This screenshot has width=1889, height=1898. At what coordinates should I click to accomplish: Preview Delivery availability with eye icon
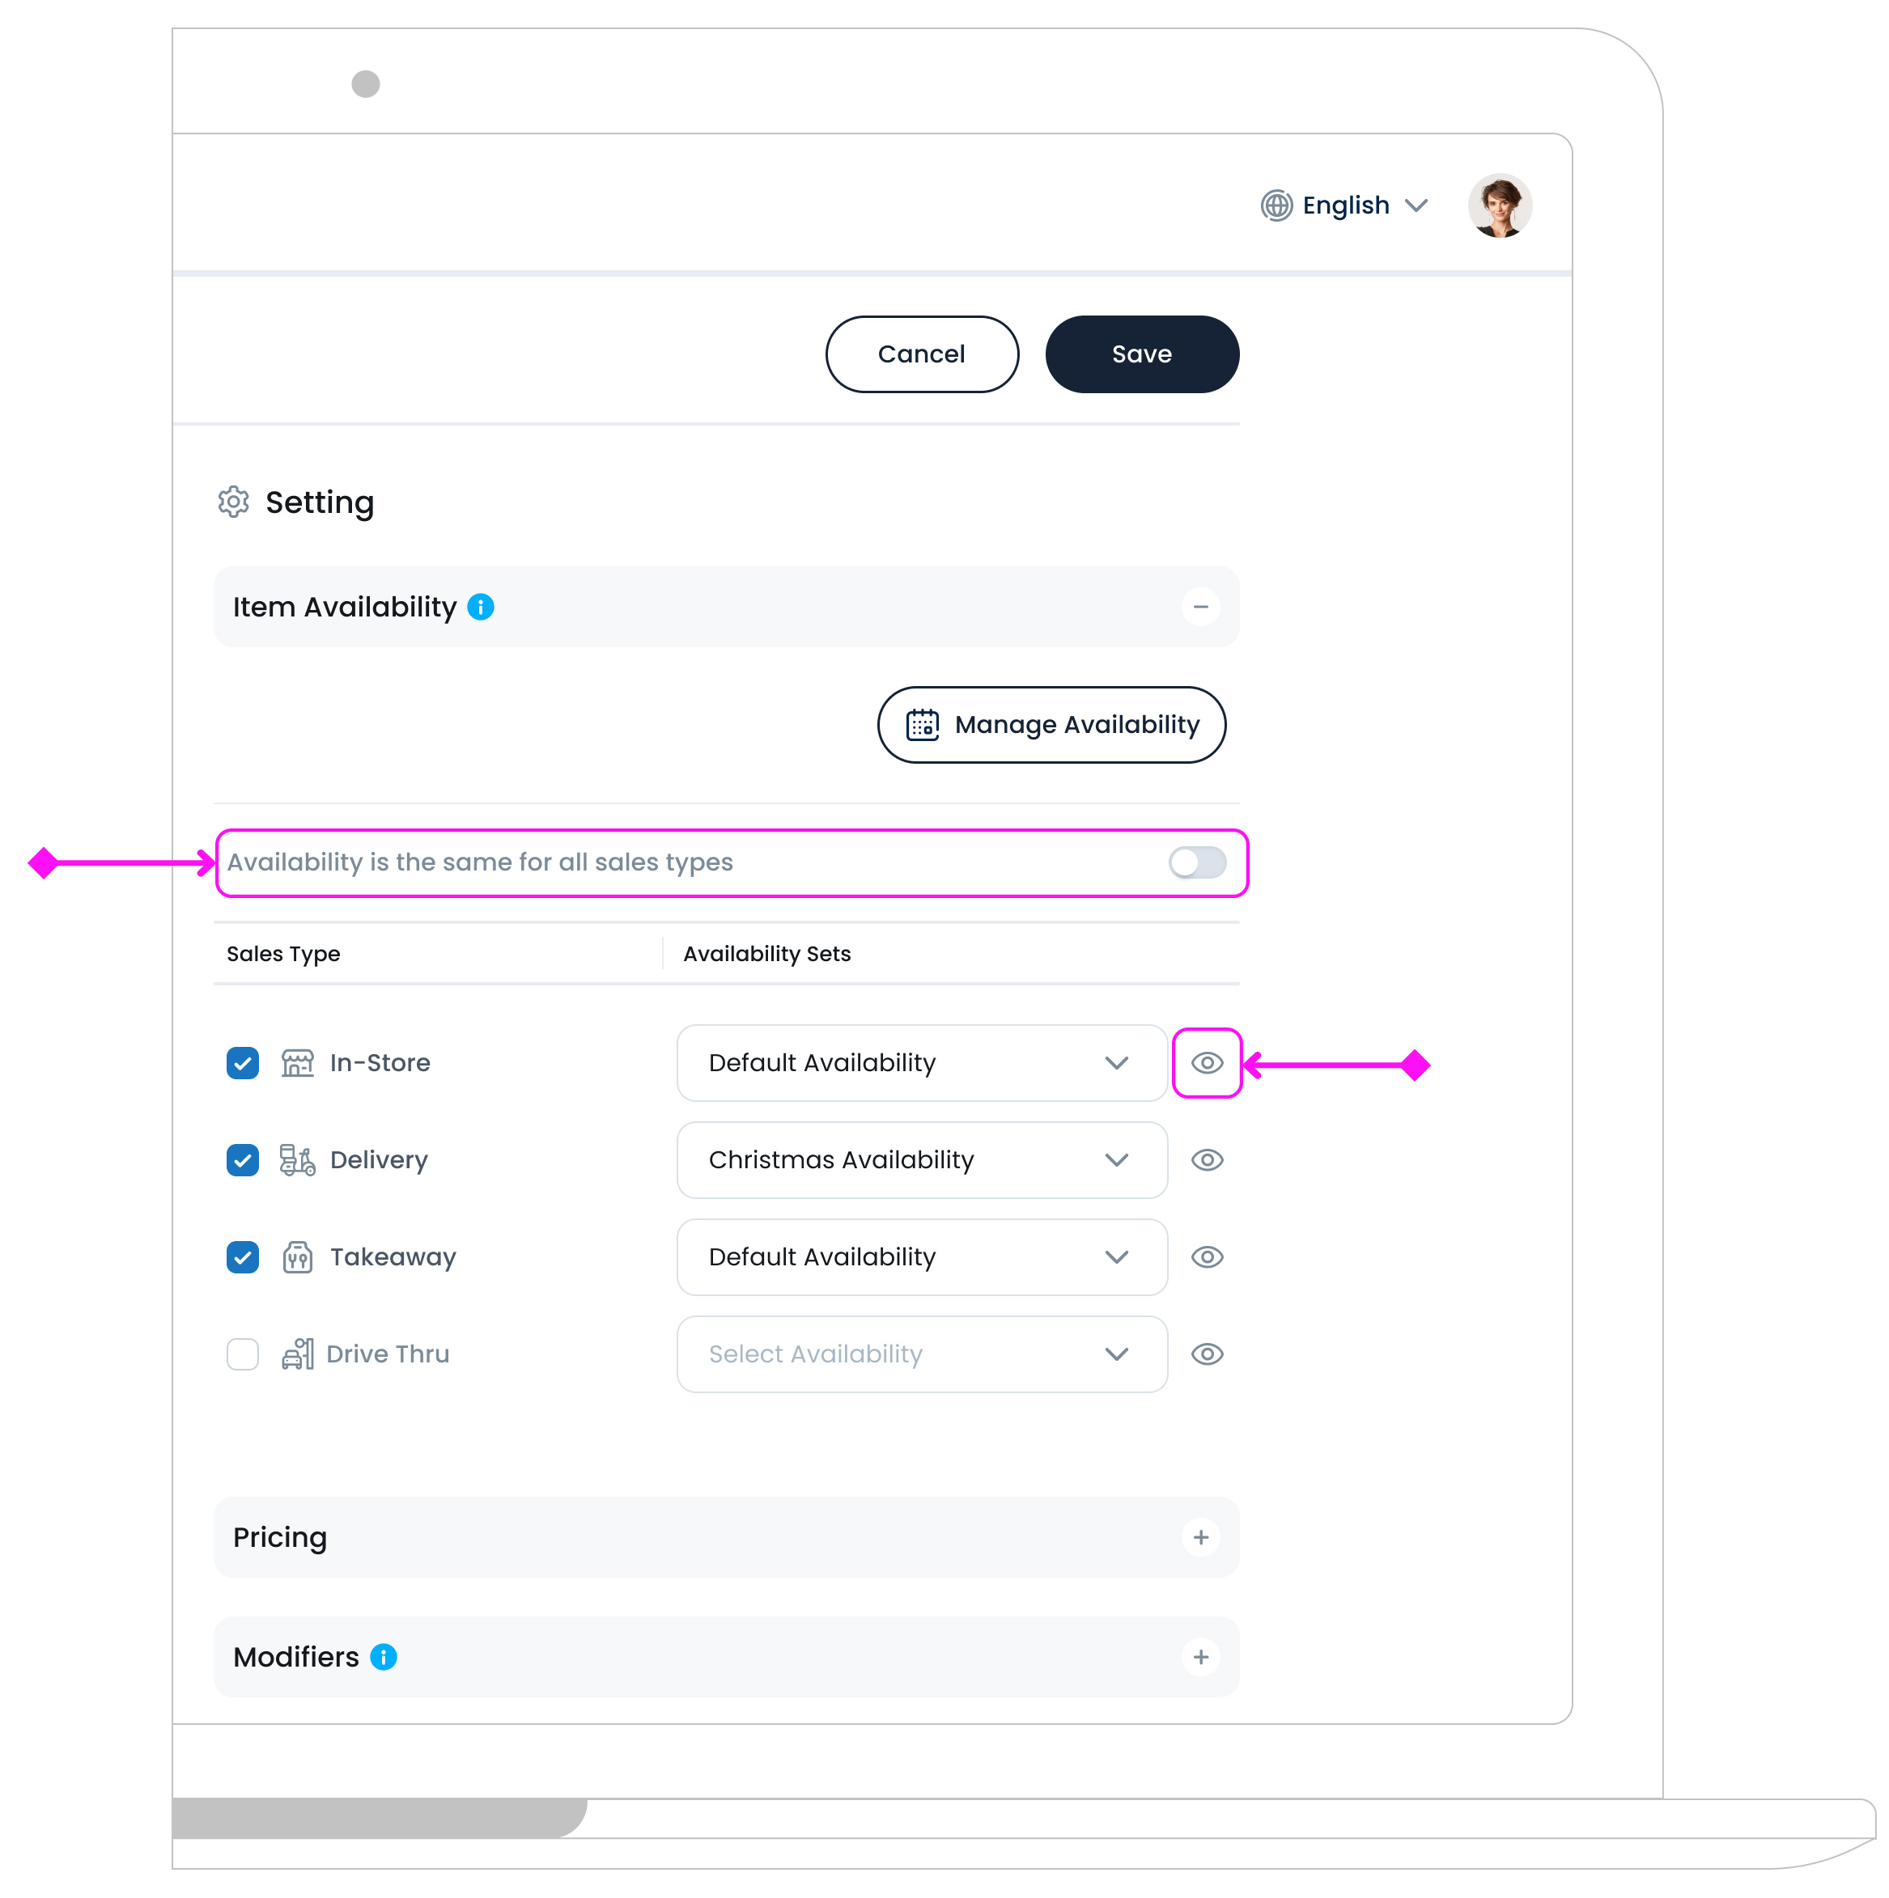pyautogui.click(x=1207, y=1160)
